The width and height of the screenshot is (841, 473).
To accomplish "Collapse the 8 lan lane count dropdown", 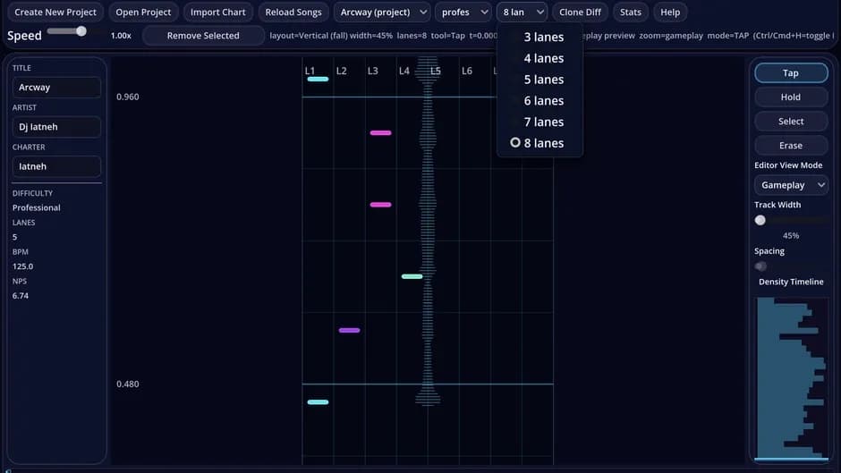I will pos(522,12).
